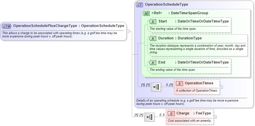This screenshot has width=255, height=126.
Task: Click the 0..[1] cardinality of OperationTimes
Action: click(170, 85)
